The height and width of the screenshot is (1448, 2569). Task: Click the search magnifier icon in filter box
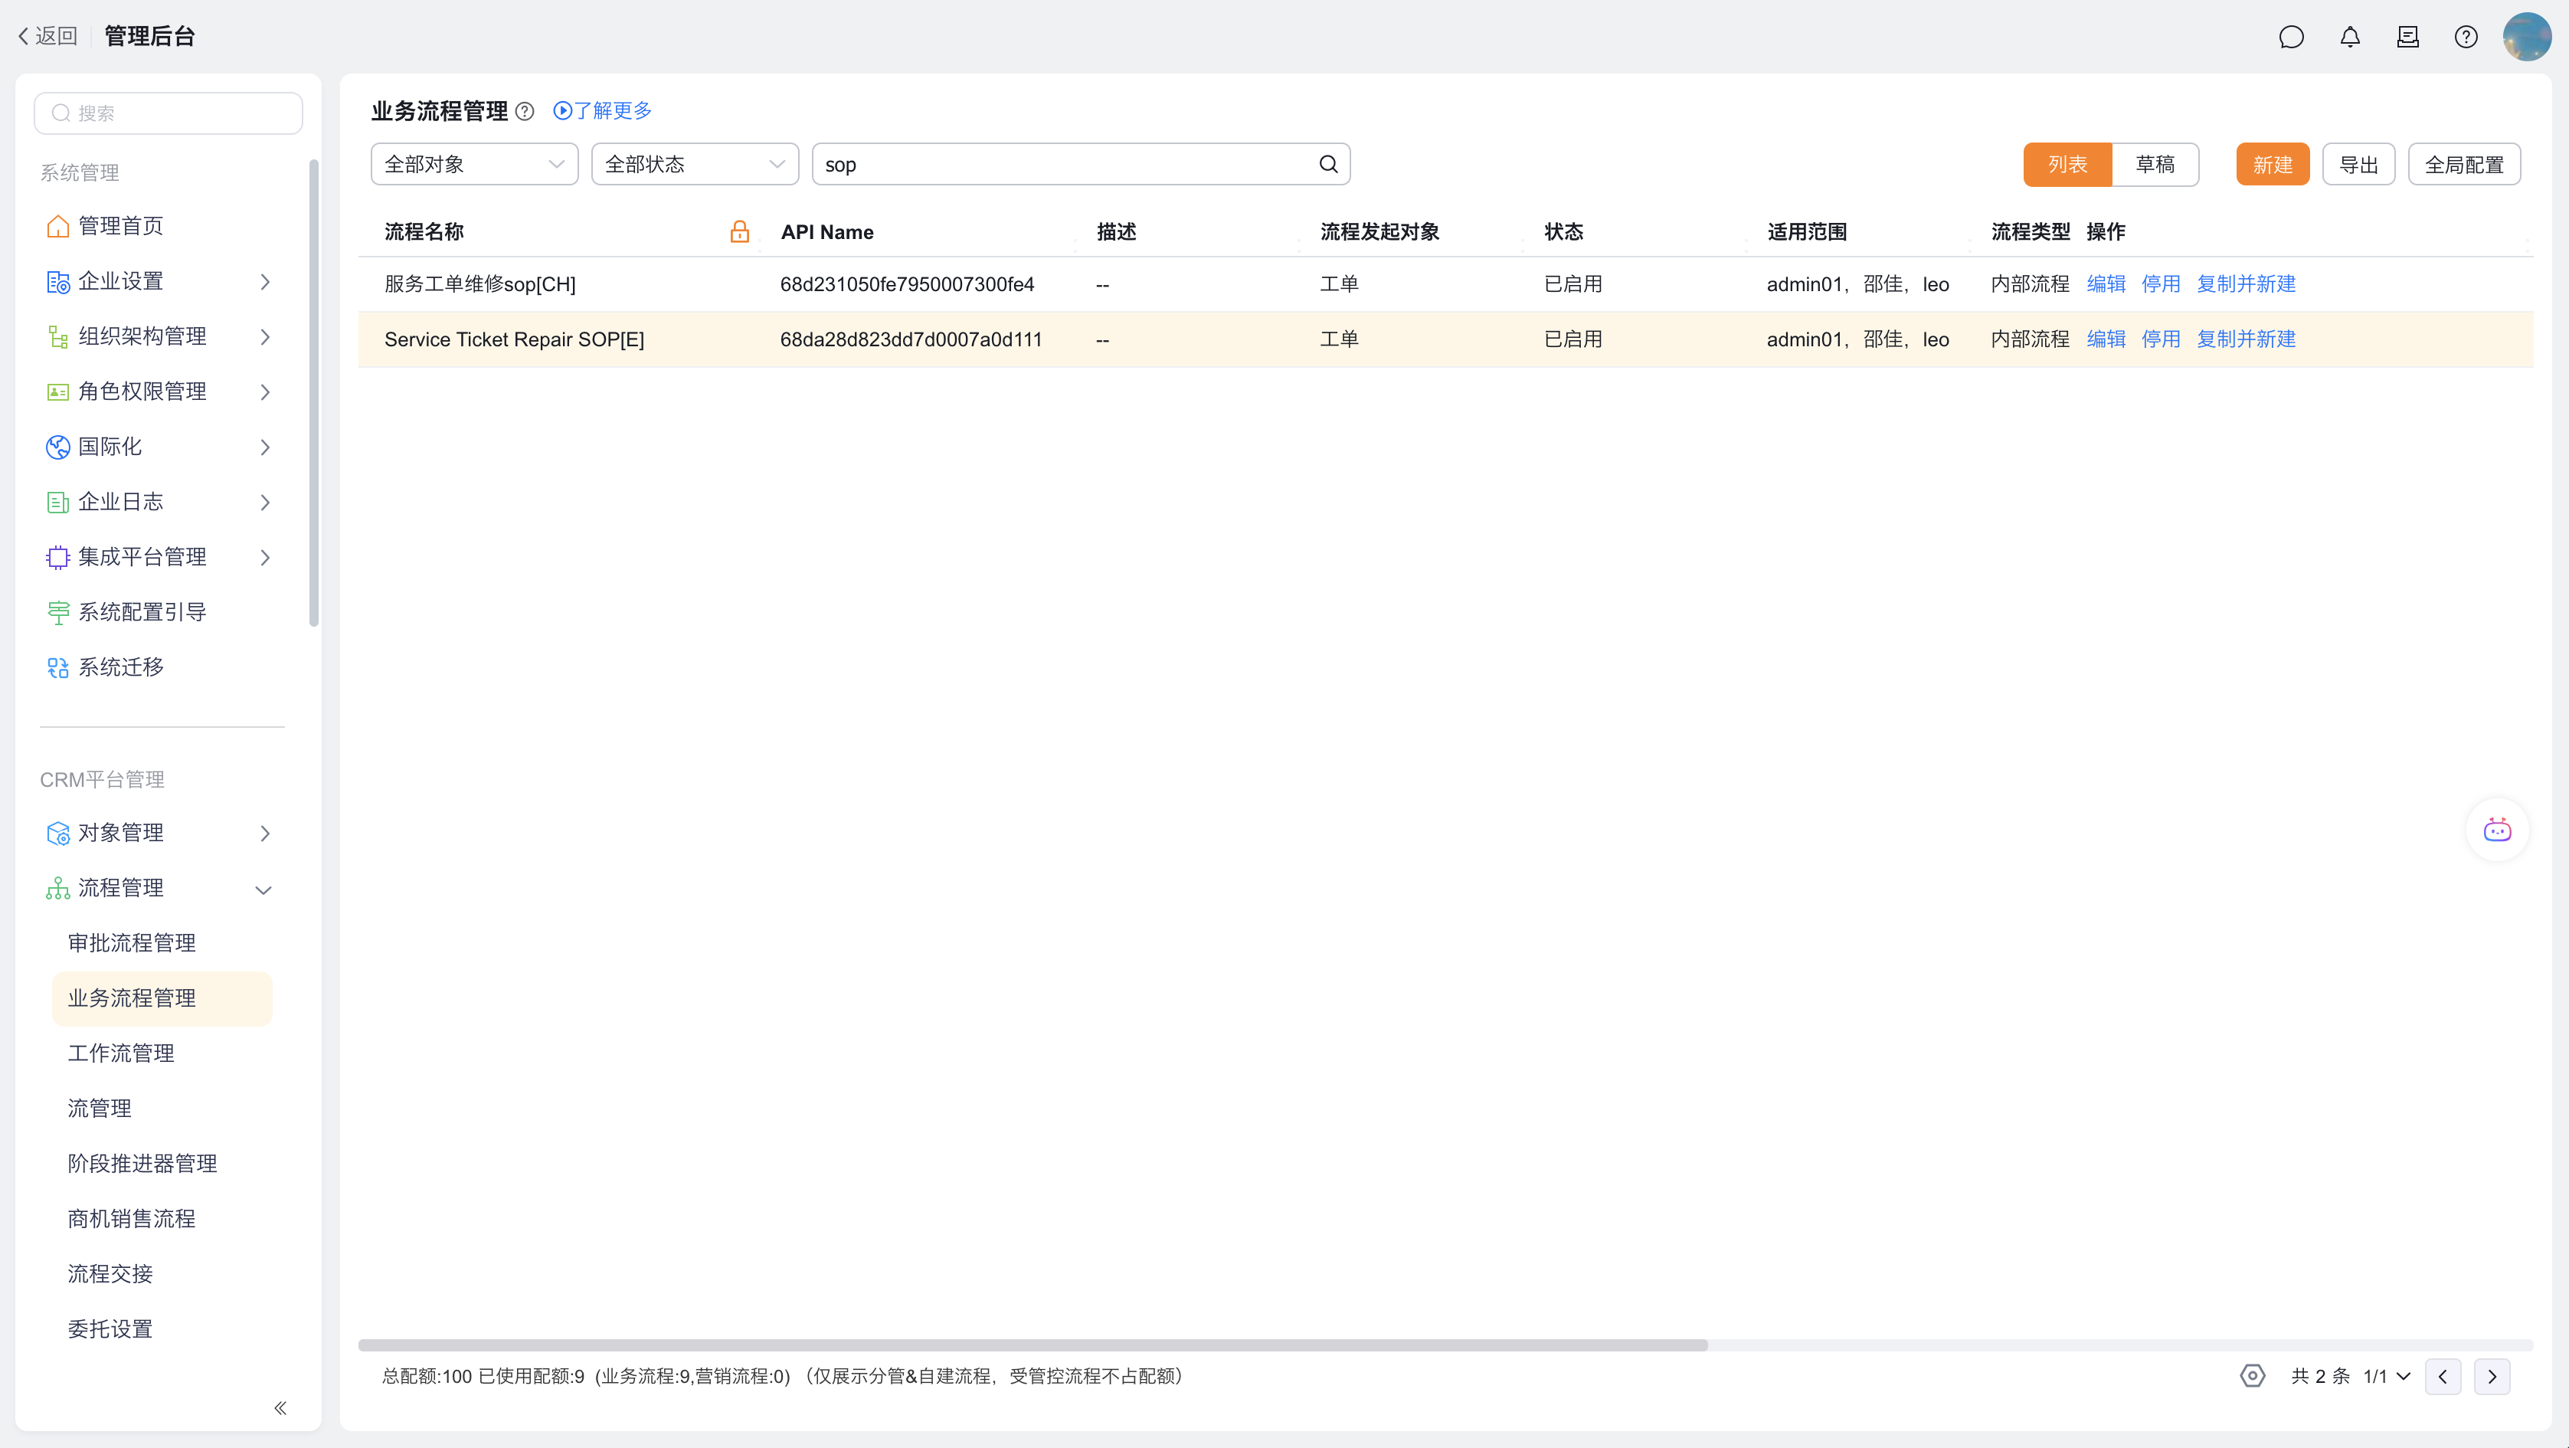[x=1328, y=165]
